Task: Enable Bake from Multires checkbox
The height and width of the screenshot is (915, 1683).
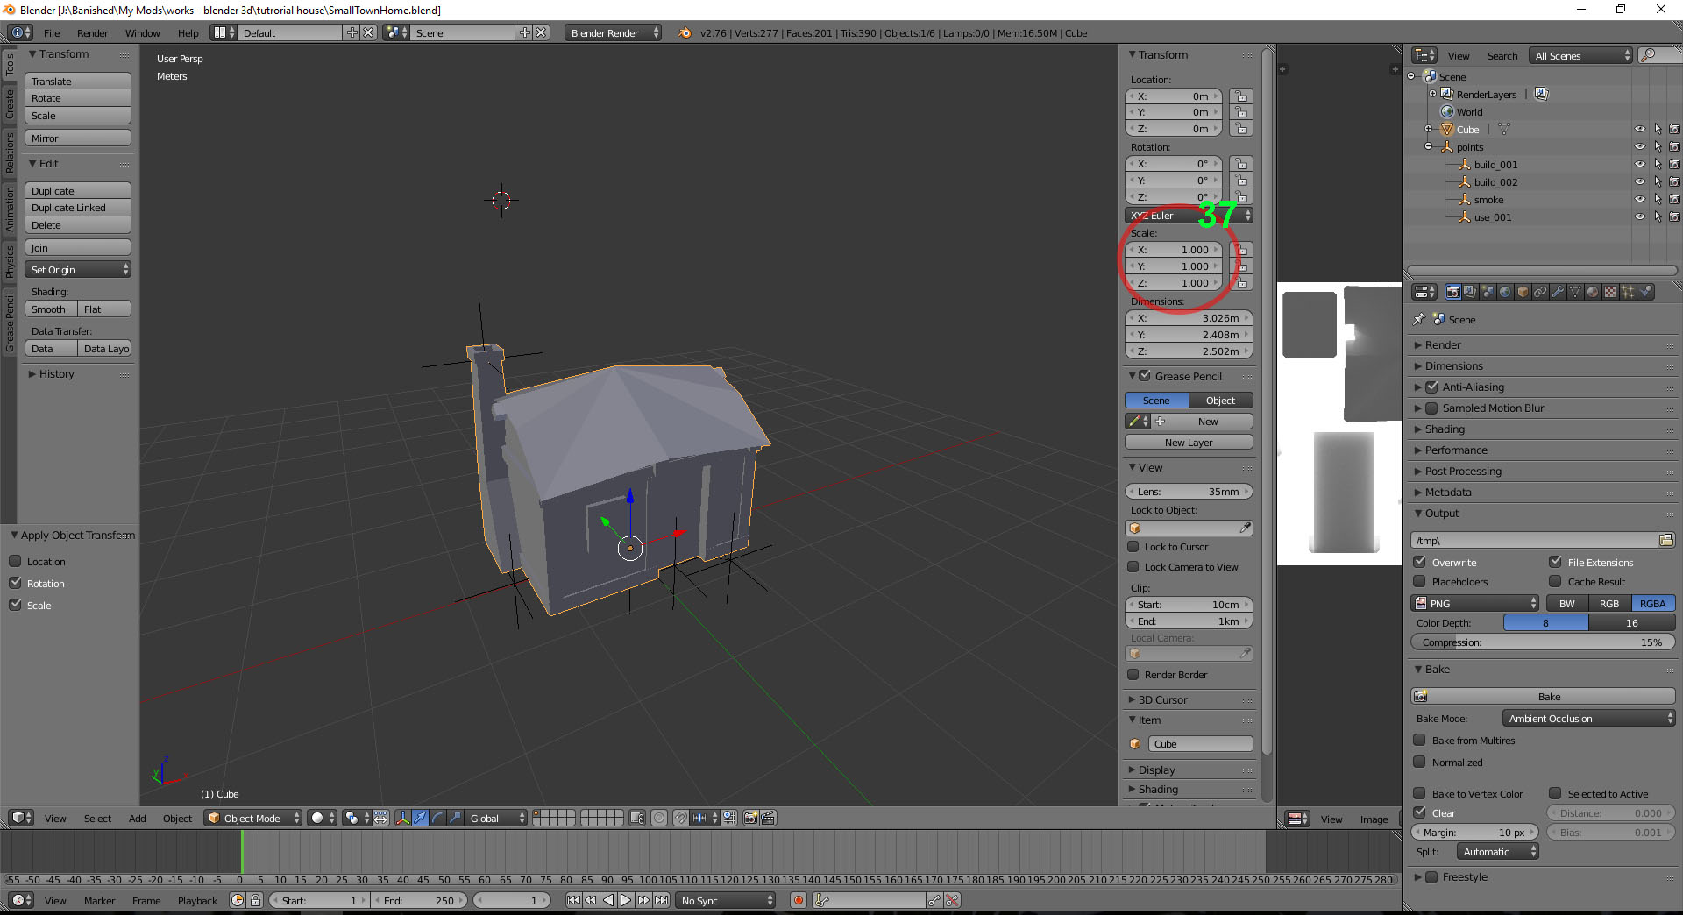Action: (x=1420, y=740)
